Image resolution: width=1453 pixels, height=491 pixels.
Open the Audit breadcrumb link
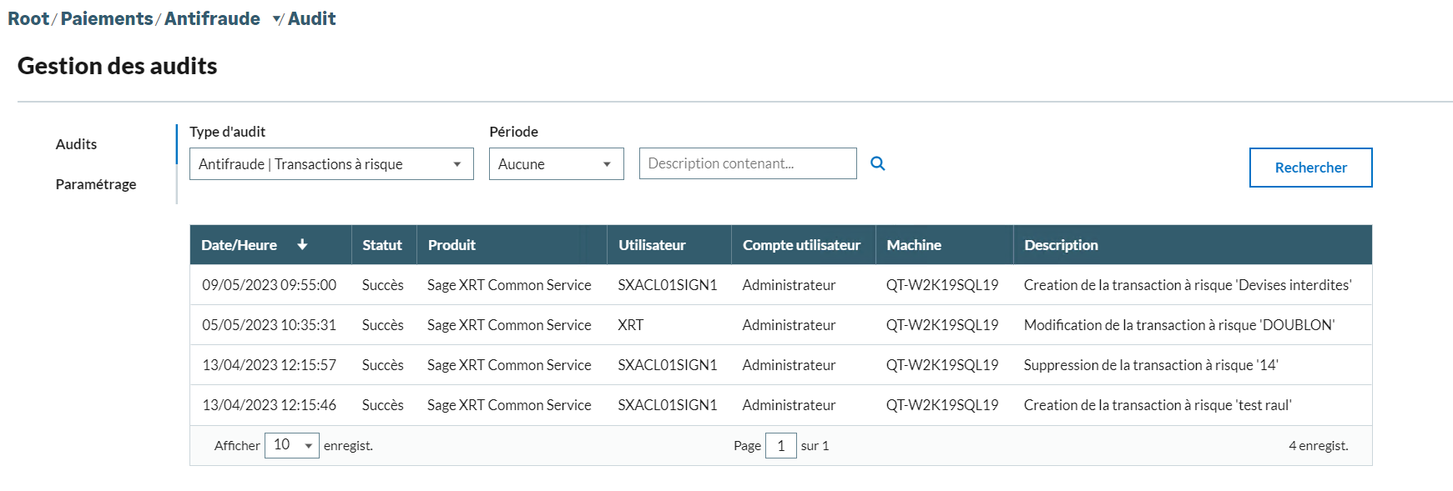pos(311,18)
